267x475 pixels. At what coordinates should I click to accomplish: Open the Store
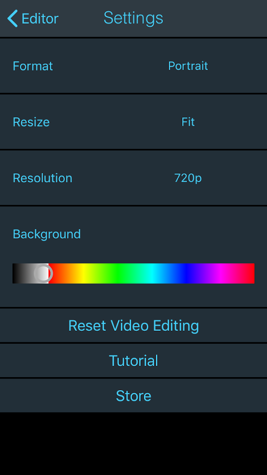pos(133,396)
